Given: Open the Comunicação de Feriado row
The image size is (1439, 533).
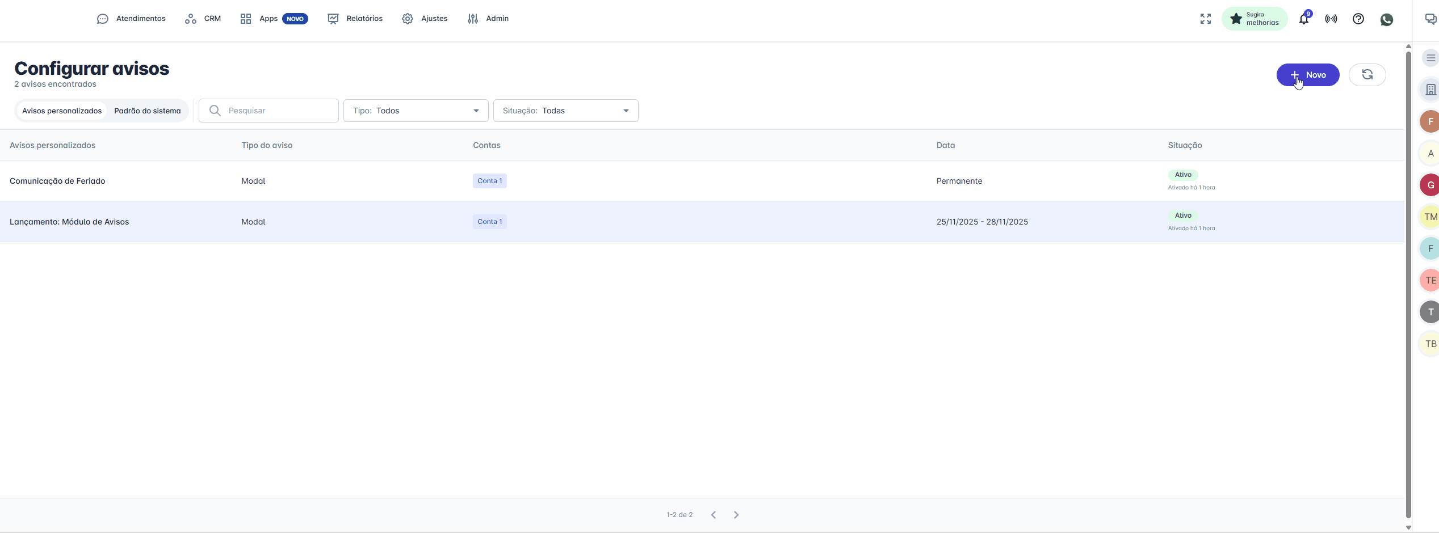Looking at the screenshot, I should (57, 181).
